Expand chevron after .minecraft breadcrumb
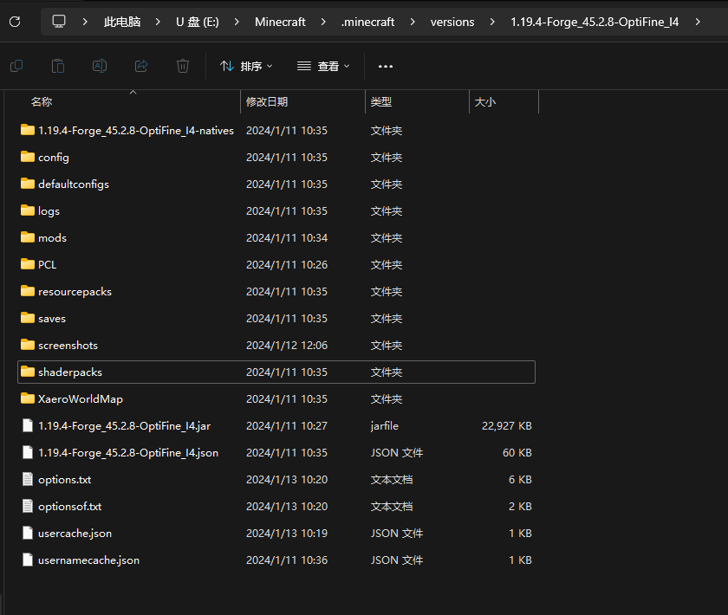 pos(413,22)
